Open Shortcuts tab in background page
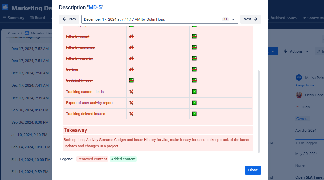 pos(313,18)
